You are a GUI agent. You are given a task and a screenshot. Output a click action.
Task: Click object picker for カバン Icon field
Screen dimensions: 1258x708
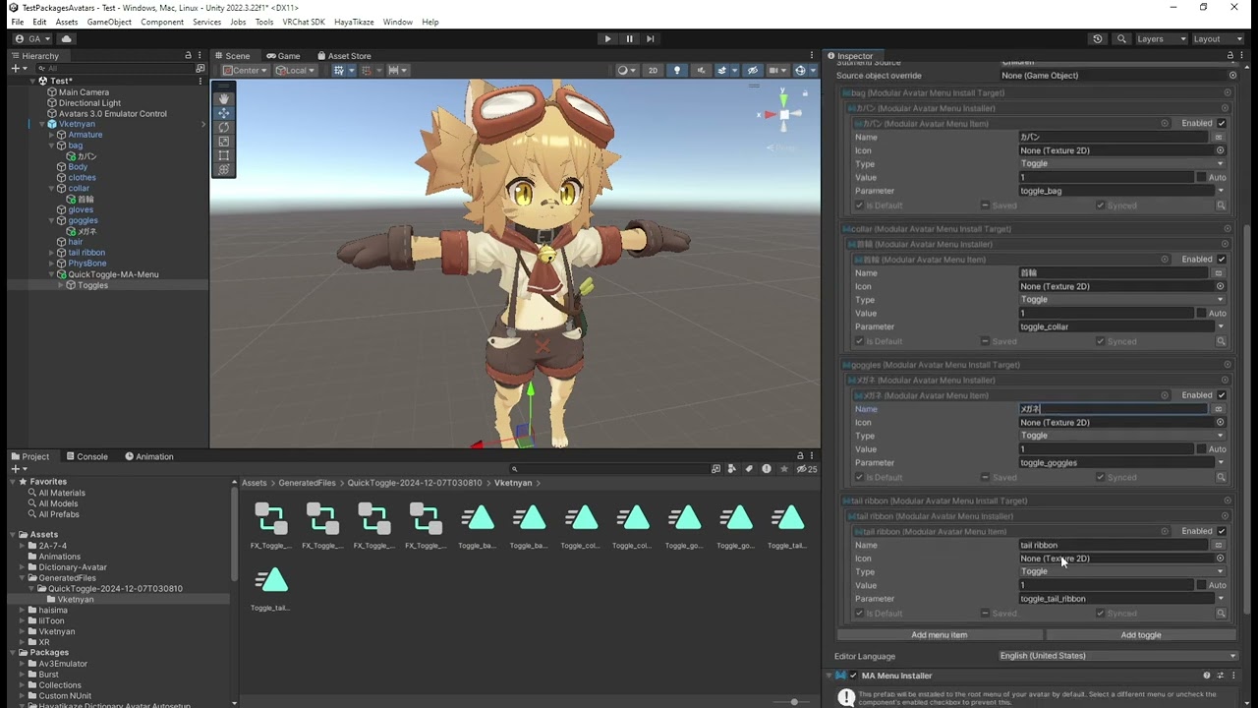click(1221, 150)
